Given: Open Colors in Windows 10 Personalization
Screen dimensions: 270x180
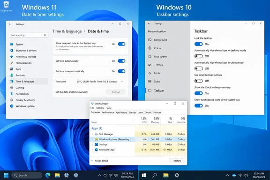Looking at the screenshot, I should coord(157,48).
